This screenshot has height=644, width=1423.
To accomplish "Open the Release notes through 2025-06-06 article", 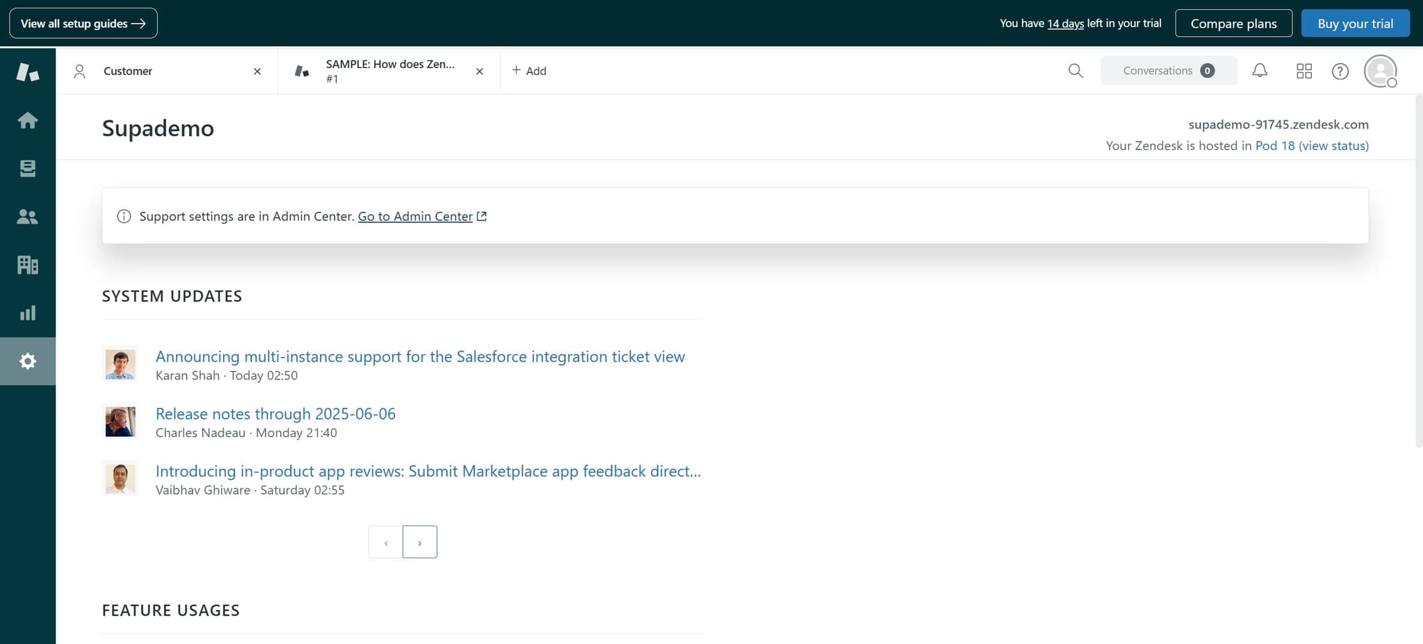I will (275, 413).
